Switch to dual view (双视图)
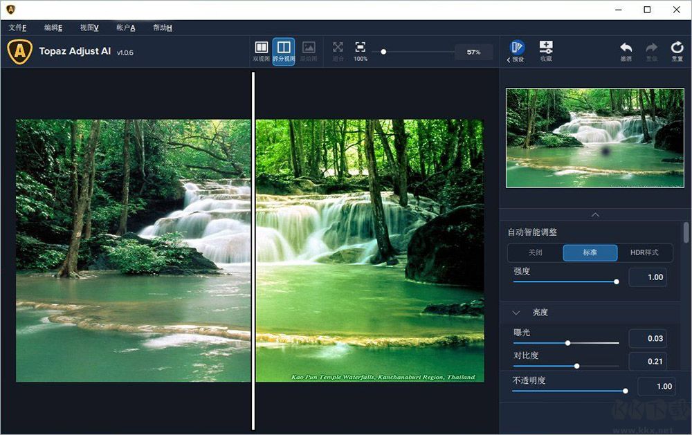This screenshot has height=435, width=692. click(261, 50)
